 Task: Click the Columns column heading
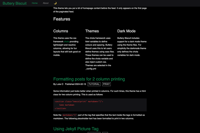(x=60, y=31)
